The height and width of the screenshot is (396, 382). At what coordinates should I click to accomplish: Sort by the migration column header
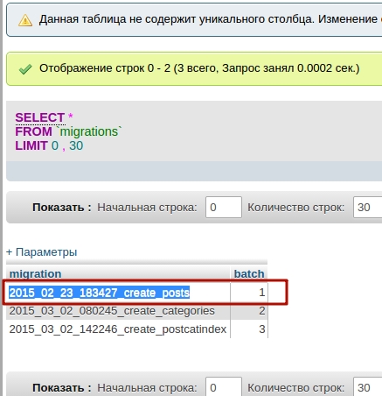(x=35, y=274)
